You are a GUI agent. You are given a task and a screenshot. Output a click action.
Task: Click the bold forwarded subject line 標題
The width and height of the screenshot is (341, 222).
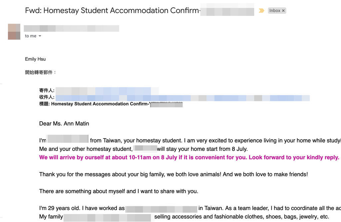click(111, 104)
